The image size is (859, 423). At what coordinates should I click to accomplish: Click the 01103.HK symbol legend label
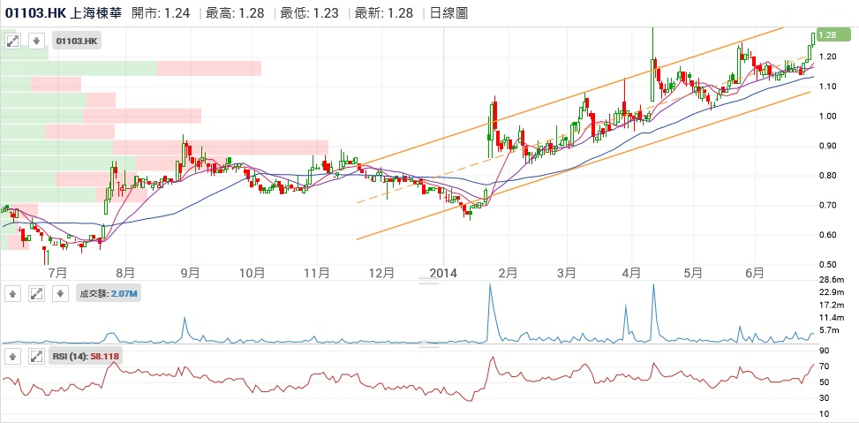pos(77,41)
